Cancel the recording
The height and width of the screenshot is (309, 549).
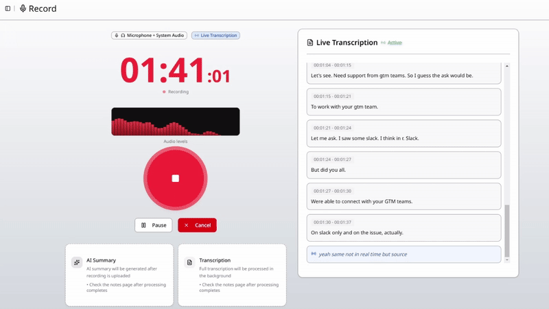tap(197, 225)
